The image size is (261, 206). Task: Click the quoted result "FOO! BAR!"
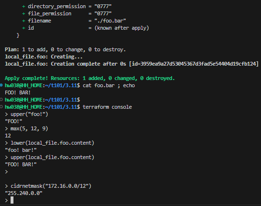coord(21,164)
